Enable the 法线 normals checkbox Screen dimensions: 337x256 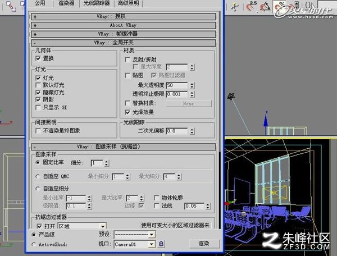tap(157, 205)
